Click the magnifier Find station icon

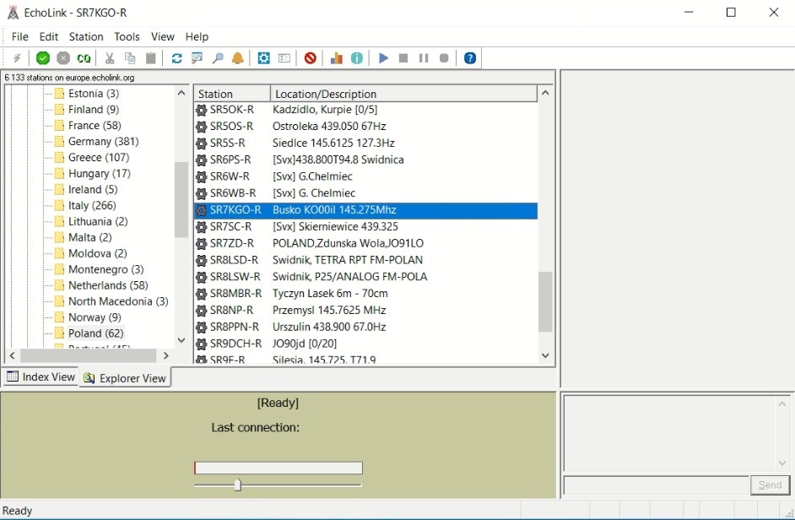(x=218, y=58)
